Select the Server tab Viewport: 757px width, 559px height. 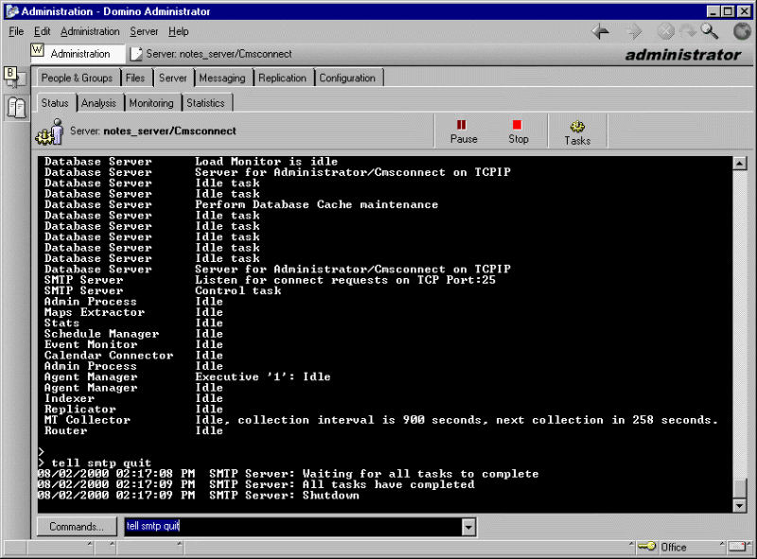pyautogui.click(x=173, y=79)
